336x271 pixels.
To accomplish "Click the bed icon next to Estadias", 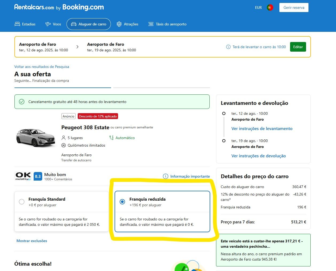I will click(x=17, y=24).
